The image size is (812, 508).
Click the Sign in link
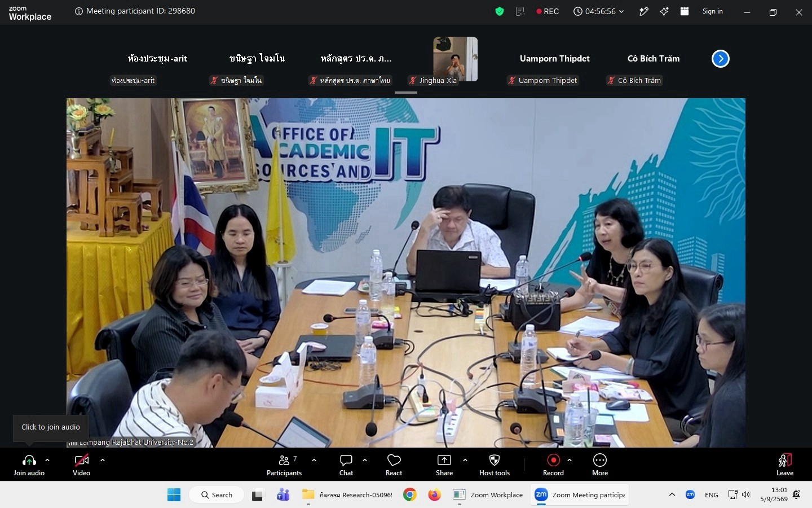[x=712, y=11]
